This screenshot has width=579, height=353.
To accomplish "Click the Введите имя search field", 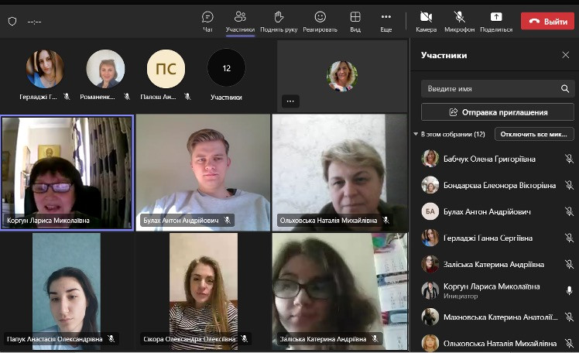I will tap(498, 88).
